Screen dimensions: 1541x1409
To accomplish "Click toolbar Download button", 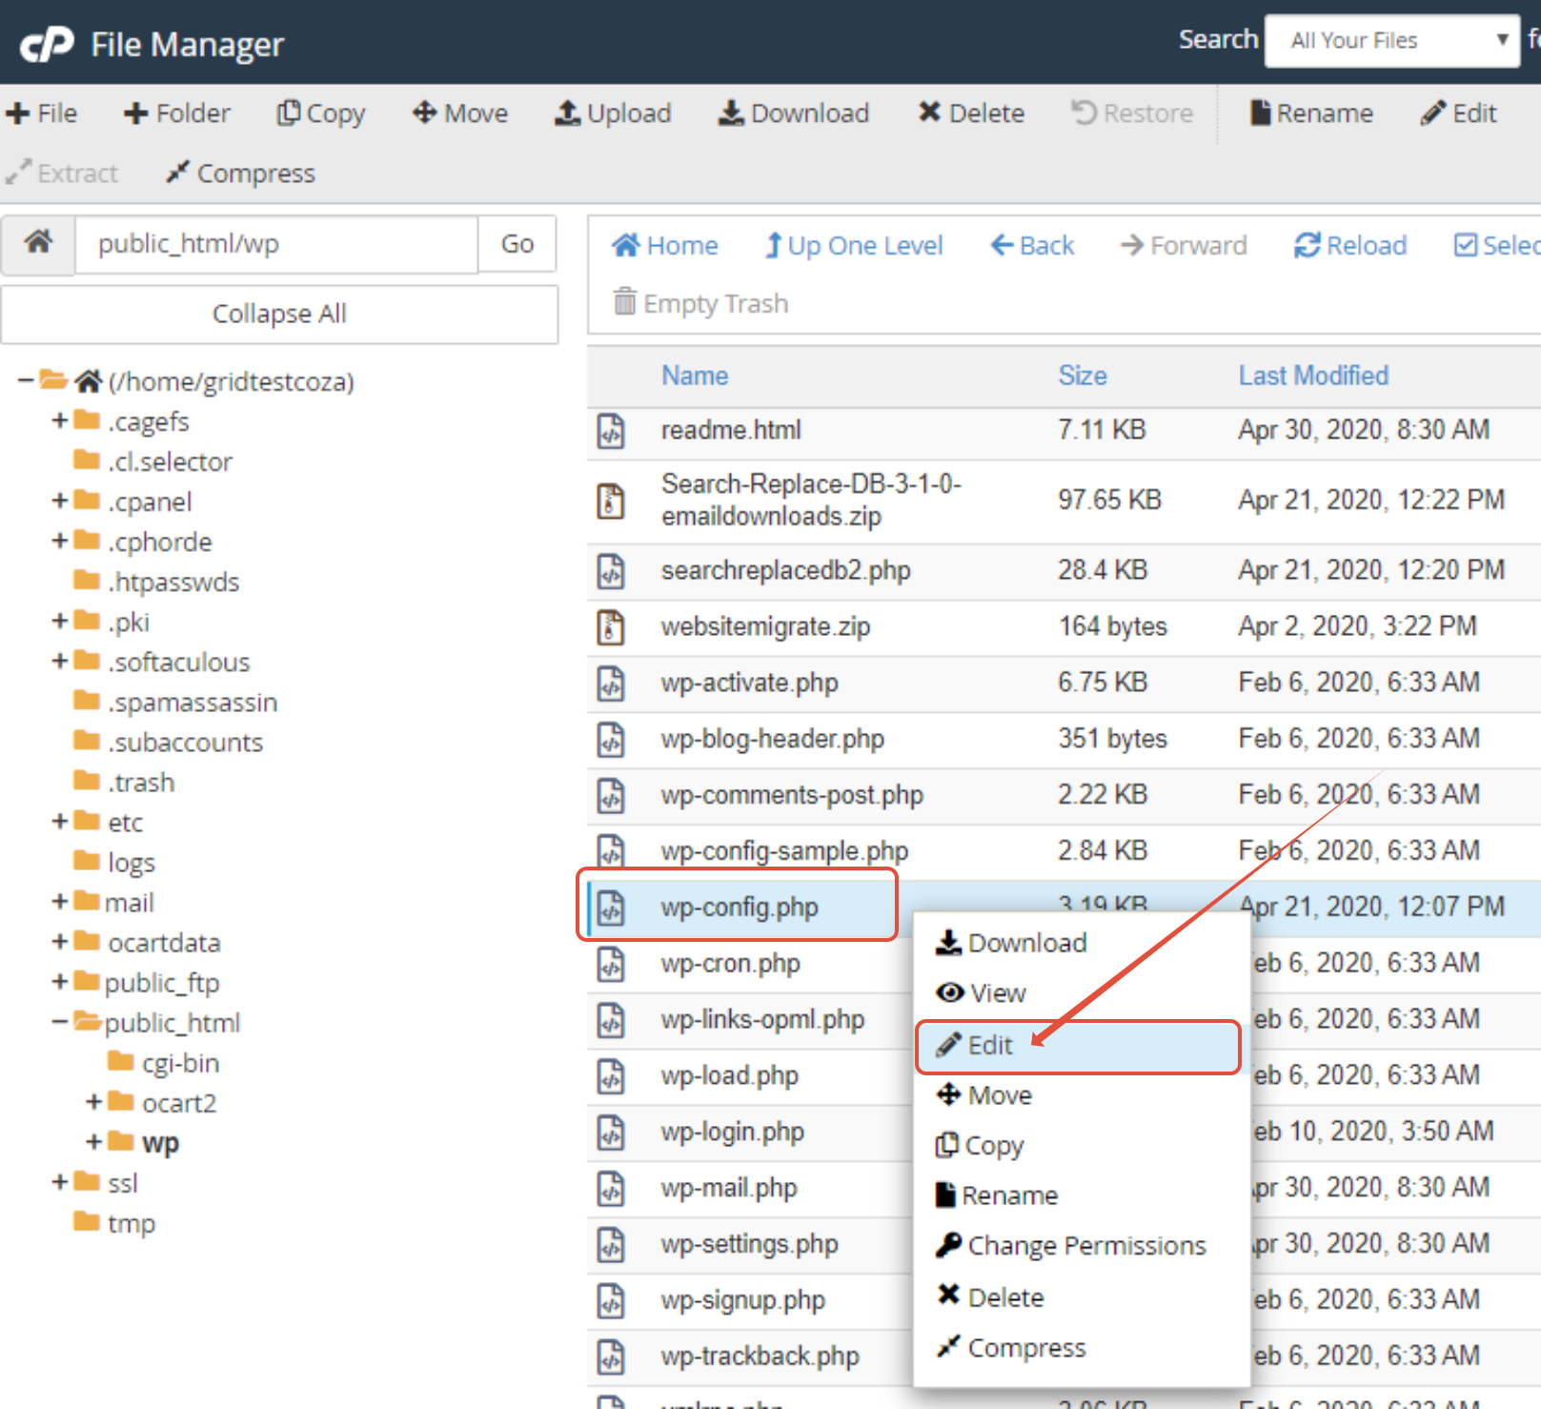I will click(793, 113).
